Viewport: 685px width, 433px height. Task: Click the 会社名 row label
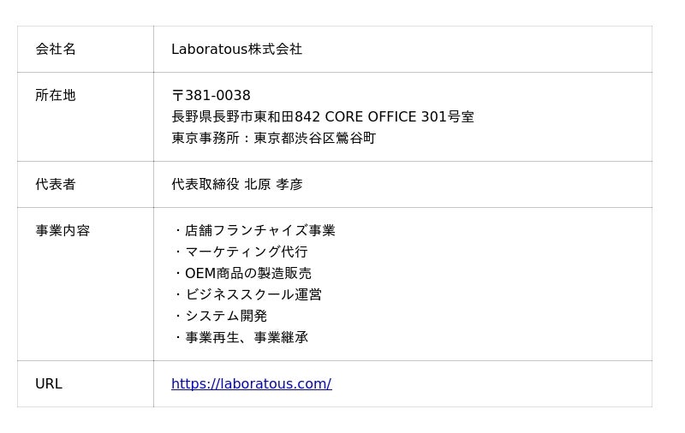(56, 50)
